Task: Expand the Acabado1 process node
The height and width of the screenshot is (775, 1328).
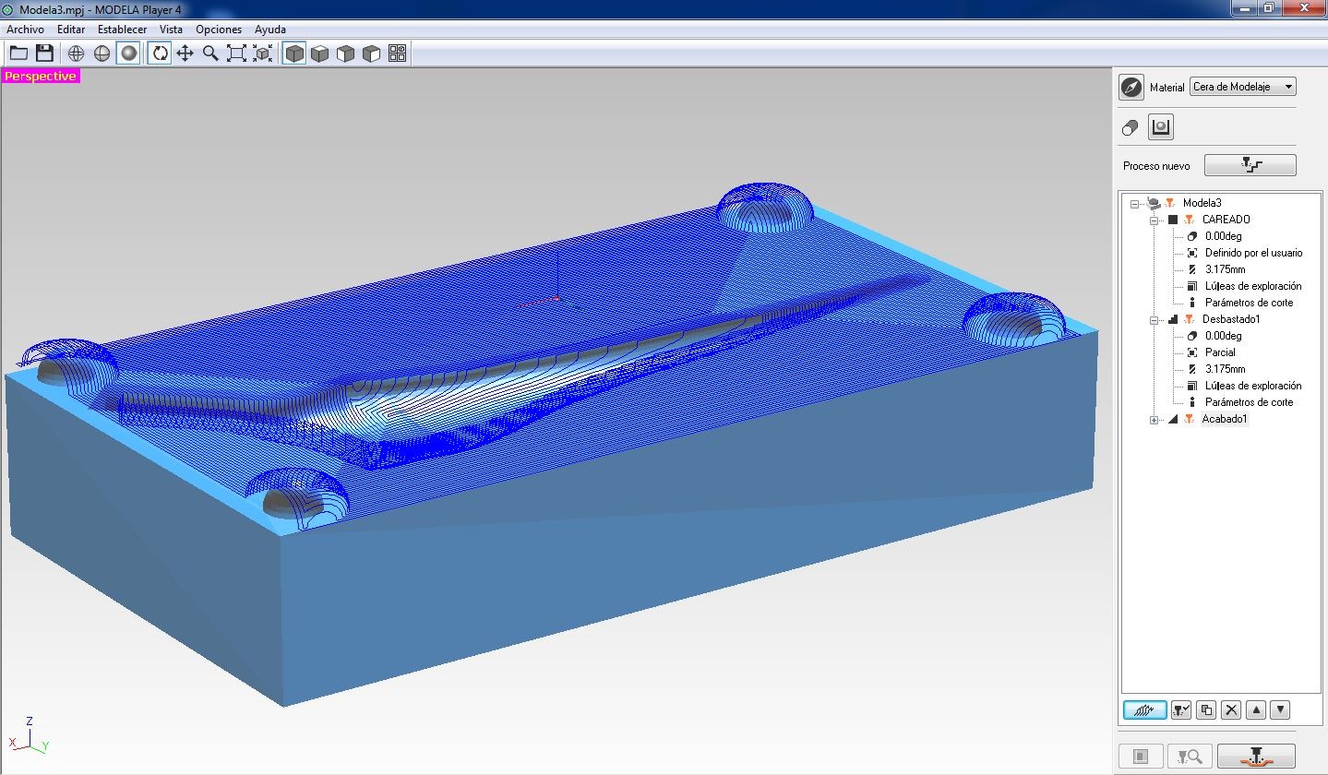Action: [x=1154, y=420]
